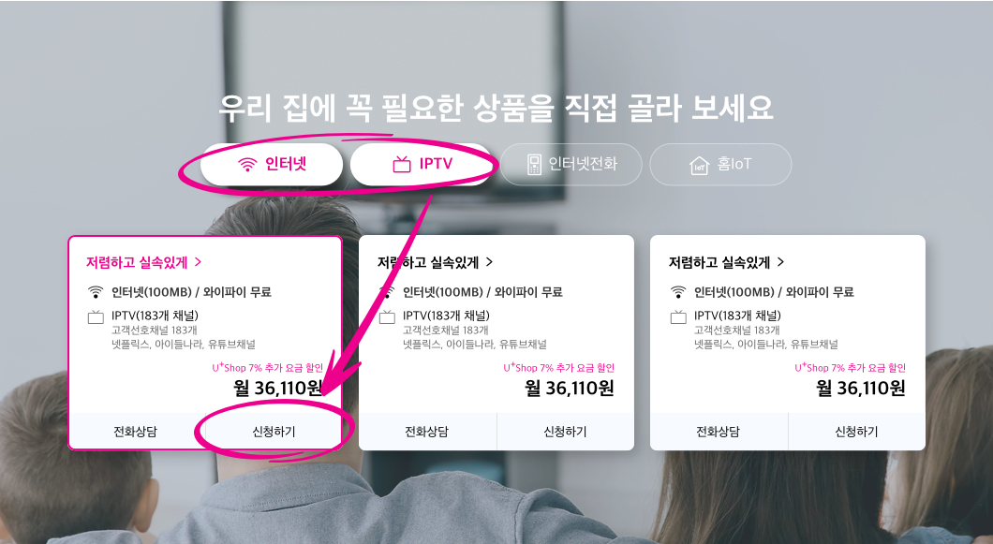Click Wi-Fi icon in the third plan card
993x544 pixels.
(678, 292)
